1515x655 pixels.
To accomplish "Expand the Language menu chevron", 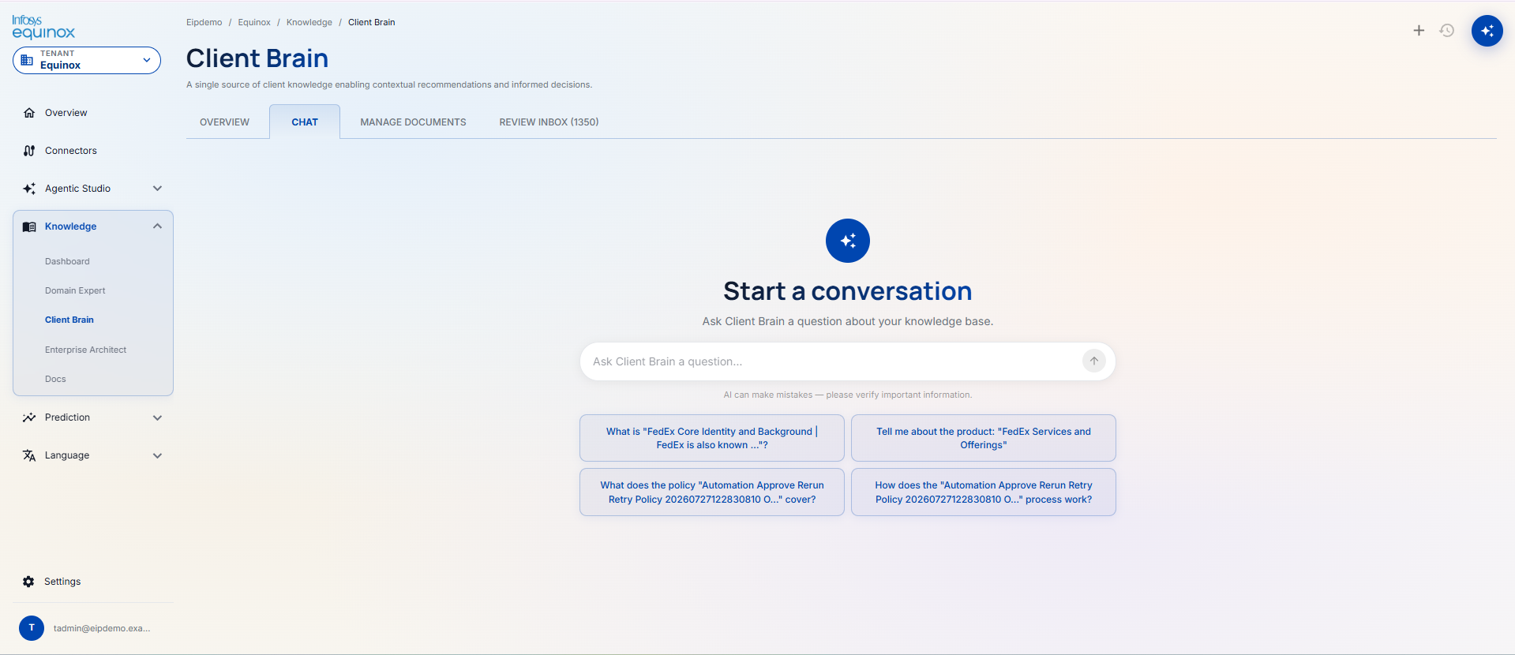I will [157, 455].
